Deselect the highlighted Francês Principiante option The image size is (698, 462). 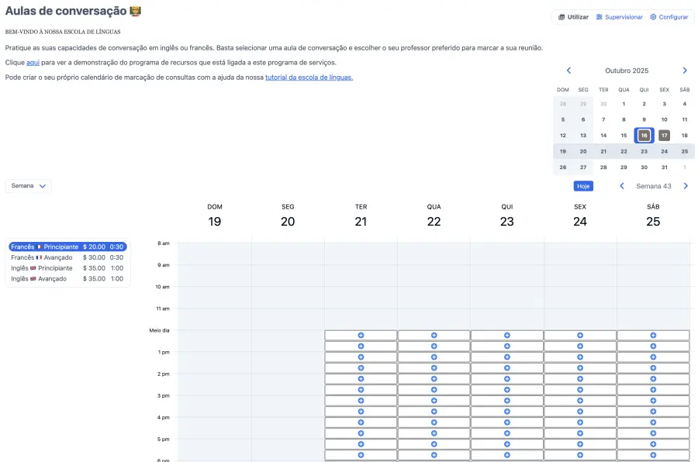coord(68,247)
